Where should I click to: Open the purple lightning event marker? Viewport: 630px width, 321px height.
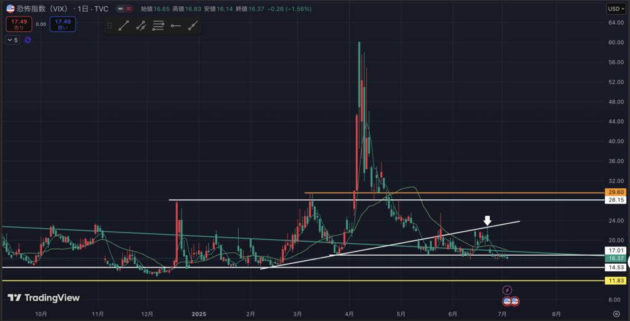507,290
